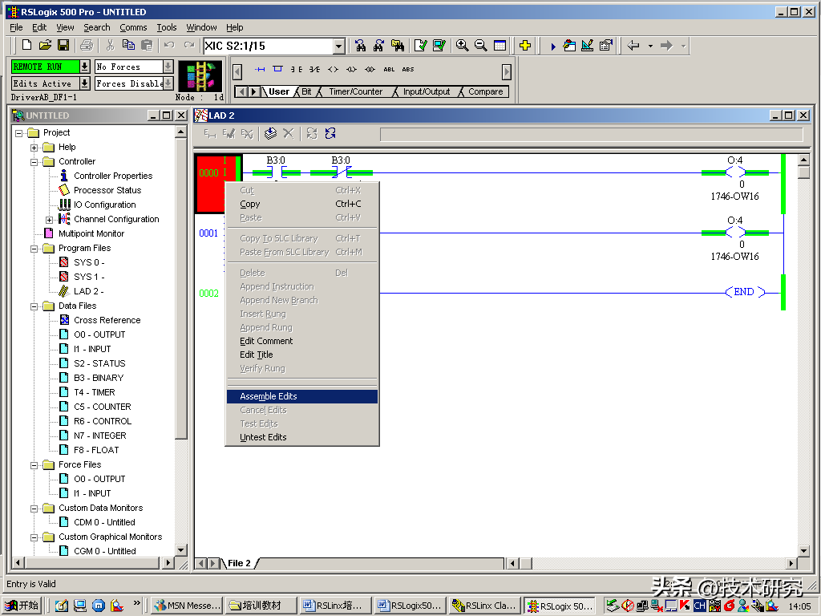This screenshot has width=821, height=616.
Task: Open the REMOTE RUN mode dropdown
Action: pyautogui.click(x=84, y=67)
